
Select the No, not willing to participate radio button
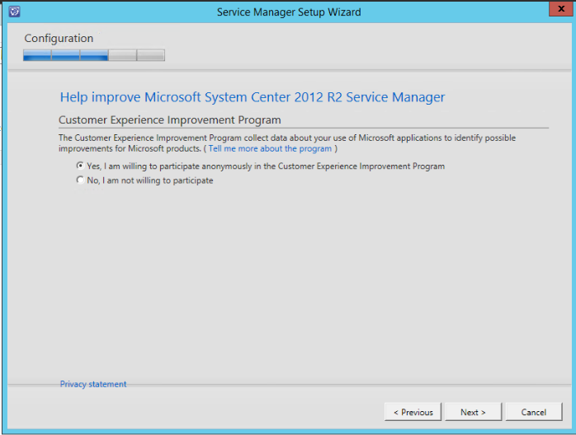[80, 180]
